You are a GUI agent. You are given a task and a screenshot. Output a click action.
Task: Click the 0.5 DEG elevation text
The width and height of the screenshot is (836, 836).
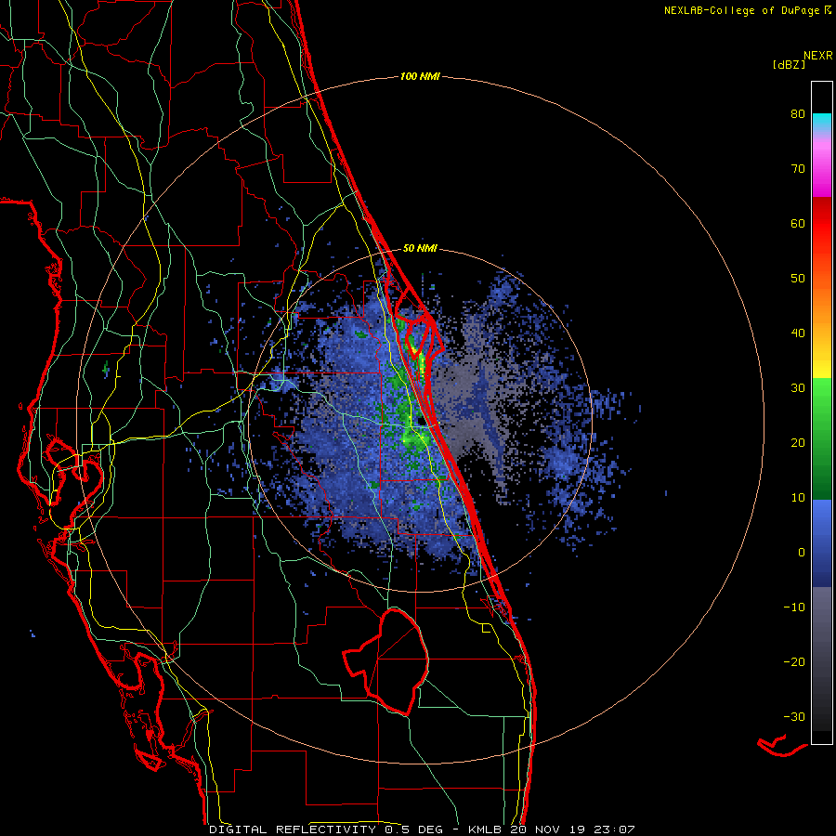(413, 829)
